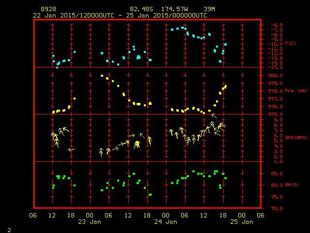Click the 00 hour label above 24 Jan
Viewport: 310px width, 233px height.
click(x=166, y=216)
